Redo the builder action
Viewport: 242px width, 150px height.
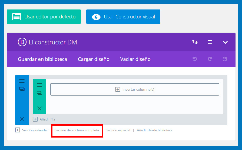tap(210, 59)
